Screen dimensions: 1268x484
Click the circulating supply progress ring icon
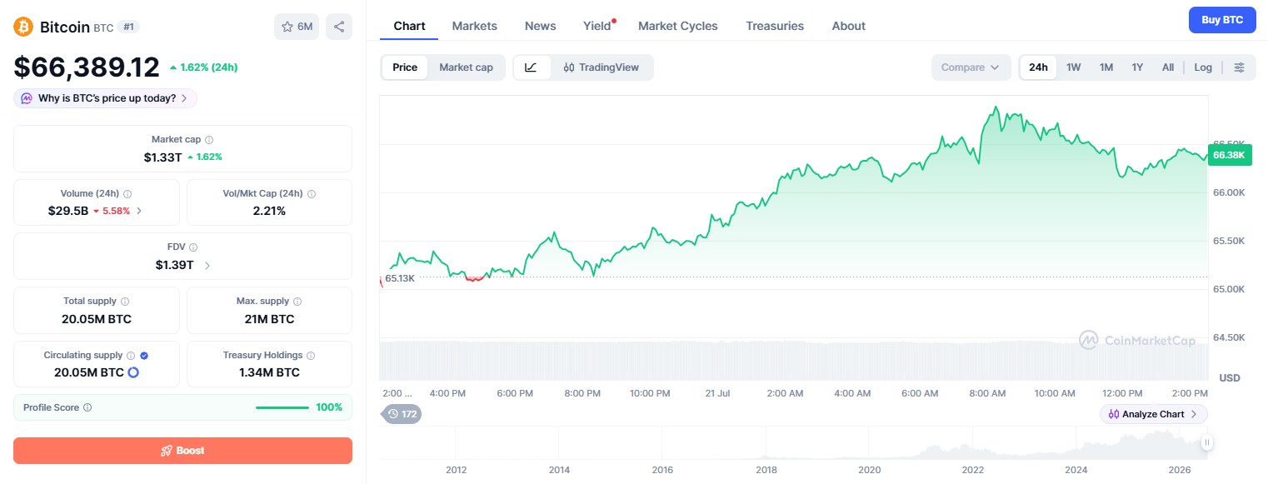(133, 372)
